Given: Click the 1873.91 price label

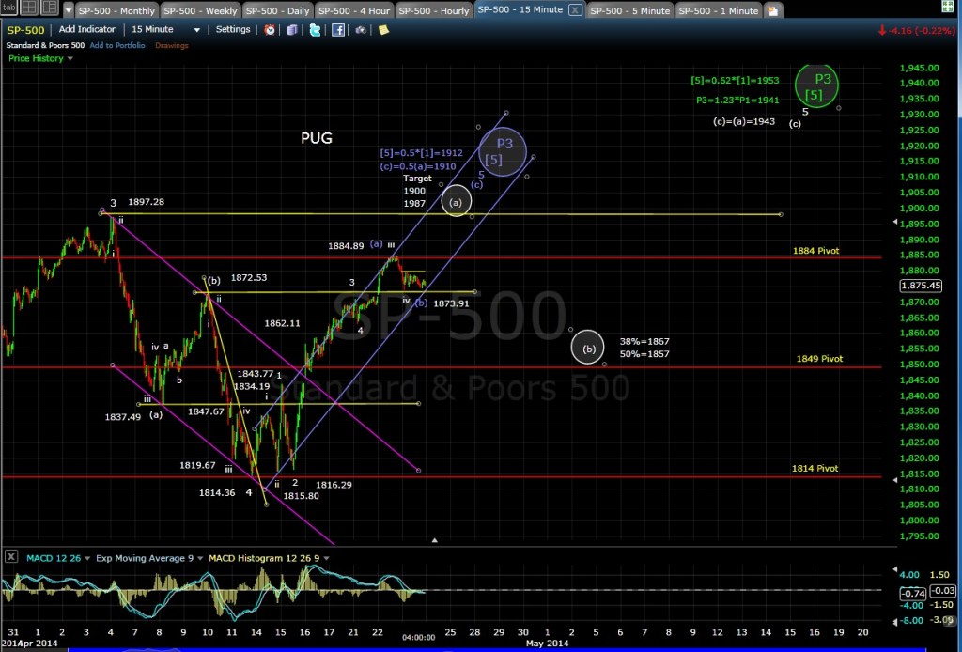Looking at the screenshot, I should [451, 303].
